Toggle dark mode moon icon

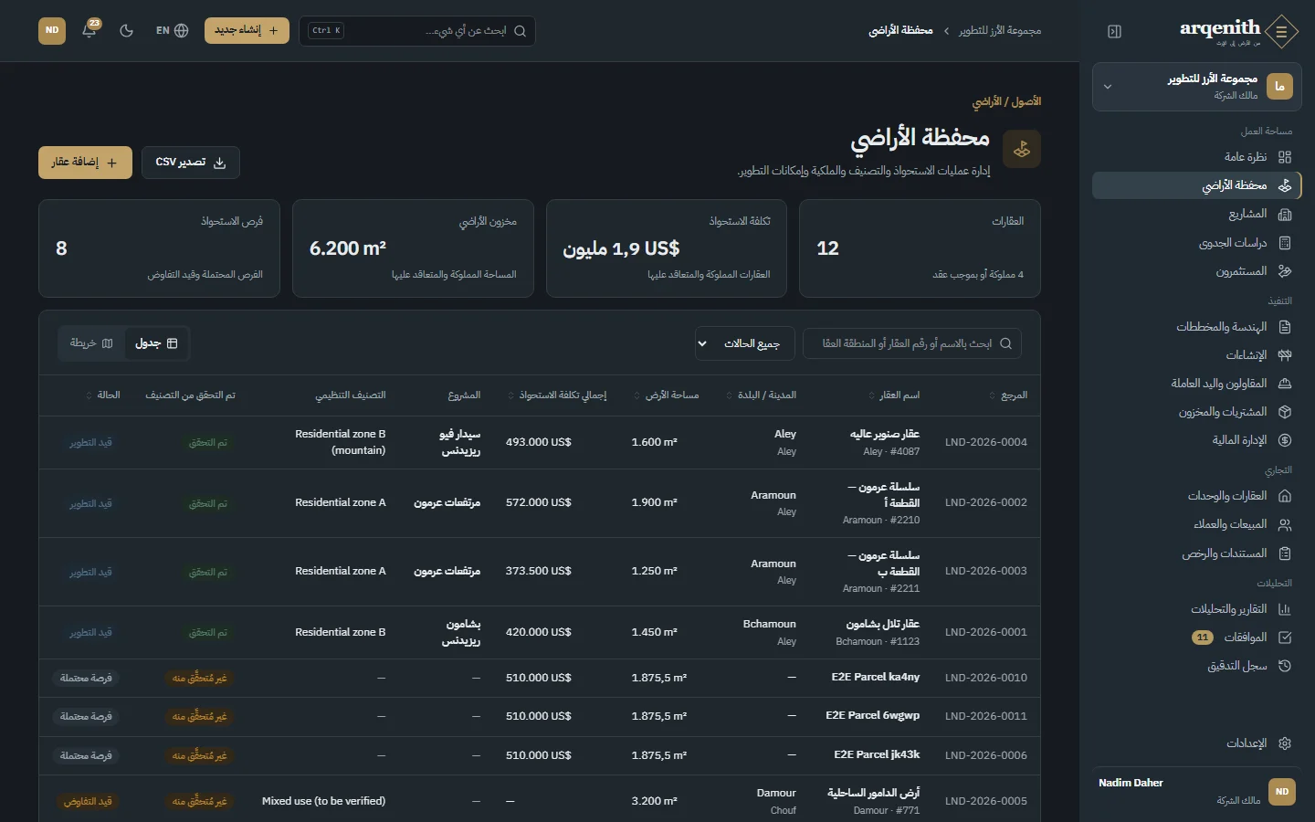click(127, 30)
